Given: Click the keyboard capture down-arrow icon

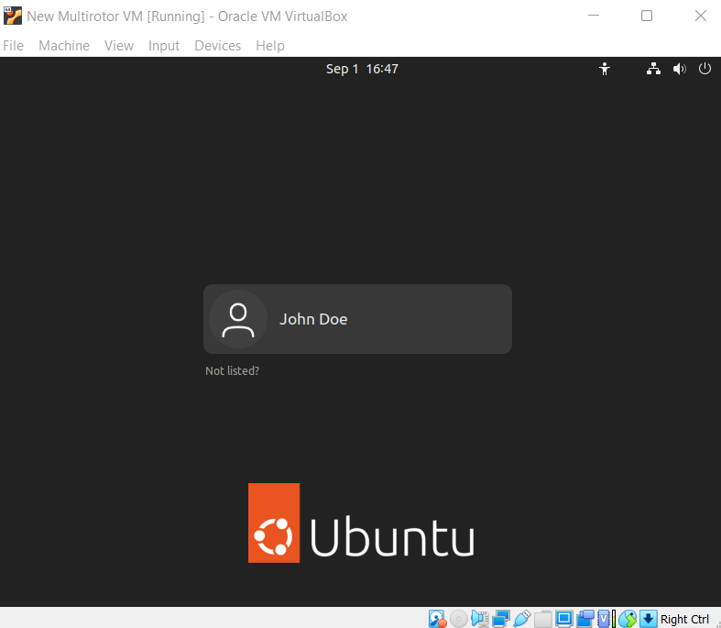Looking at the screenshot, I should [x=648, y=619].
